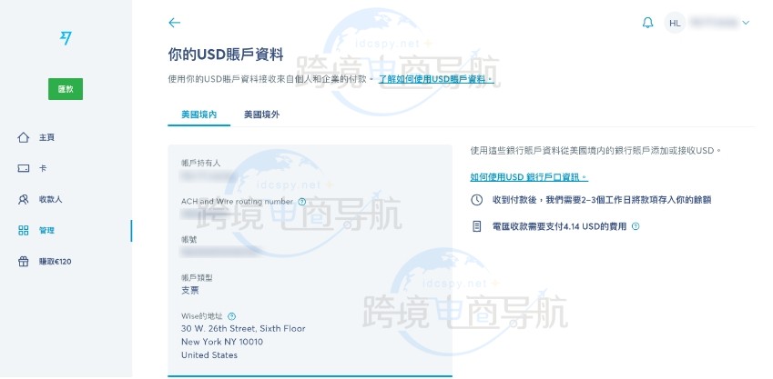Click the card icon beside 卡
Viewport: 773px width, 379px height.
point(23,168)
